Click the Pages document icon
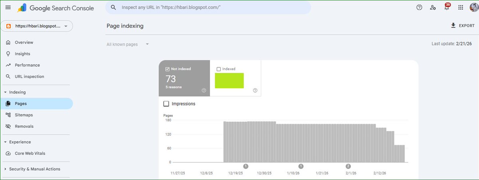Image resolution: width=479 pixels, height=180 pixels. [8, 103]
